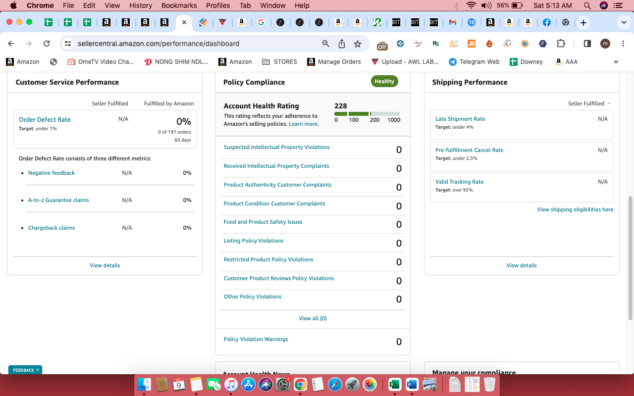Screen dimensions: 634x396
Task: Click the browser back arrow
Action: tap(11, 44)
